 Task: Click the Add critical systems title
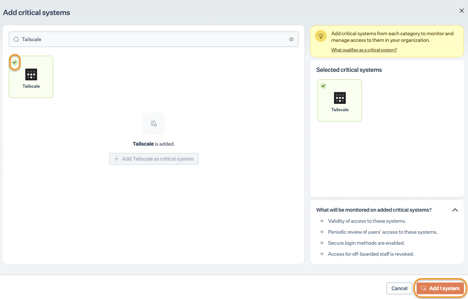pyautogui.click(x=37, y=12)
